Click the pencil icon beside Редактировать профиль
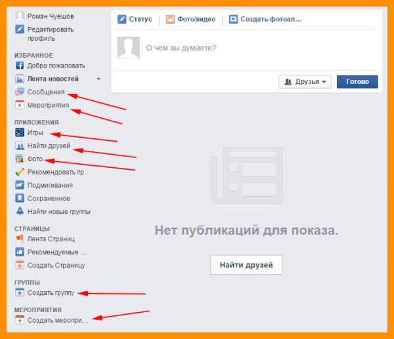 (20, 30)
